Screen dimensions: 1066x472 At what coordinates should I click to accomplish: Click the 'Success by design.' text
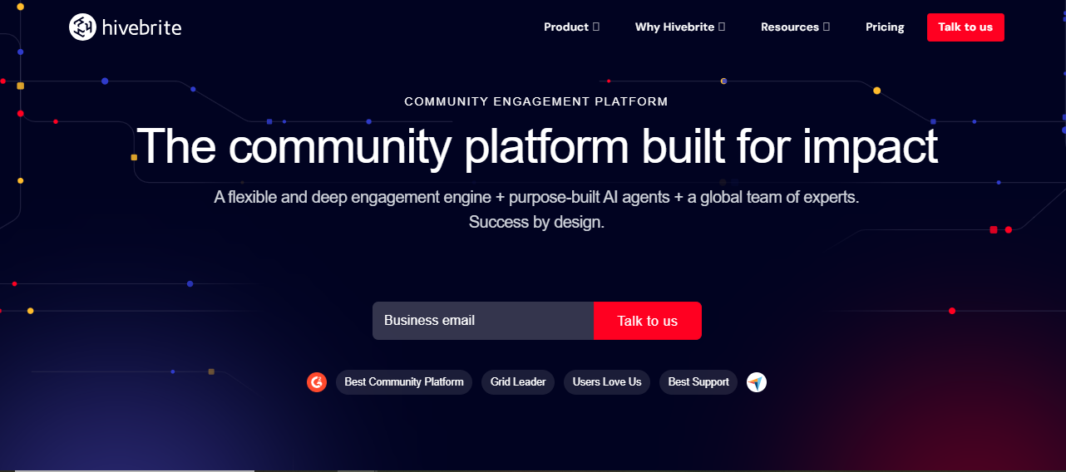click(x=536, y=223)
